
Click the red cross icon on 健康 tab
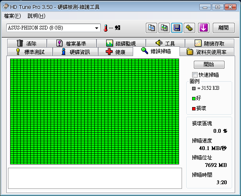point(109,52)
